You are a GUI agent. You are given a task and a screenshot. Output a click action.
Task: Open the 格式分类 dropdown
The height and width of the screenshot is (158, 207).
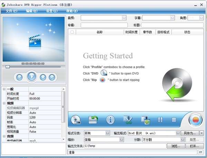tap(108, 133)
